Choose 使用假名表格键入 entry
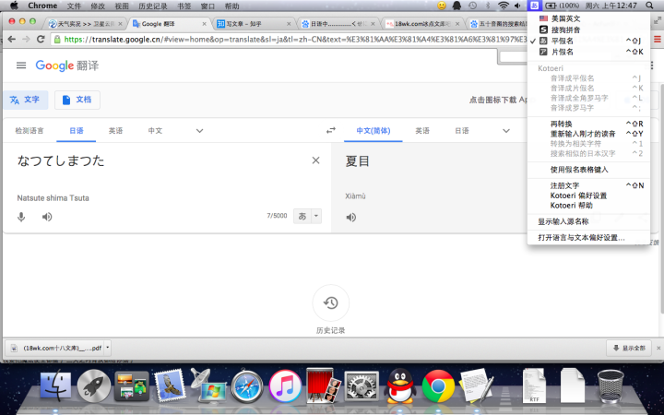The height and width of the screenshot is (415, 664). coord(588,170)
